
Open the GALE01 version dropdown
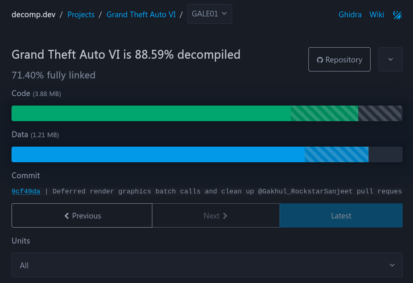point(210,14)
